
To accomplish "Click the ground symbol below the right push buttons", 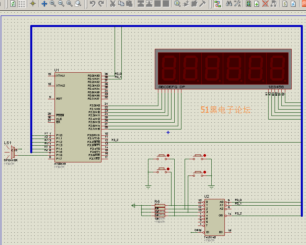I will [x=212, y=187].
